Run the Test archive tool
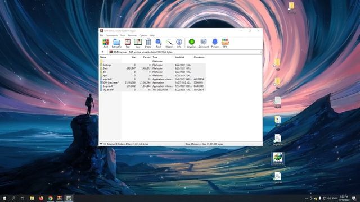This screenshot has height=202, width=360. click(x=128, y=43)
